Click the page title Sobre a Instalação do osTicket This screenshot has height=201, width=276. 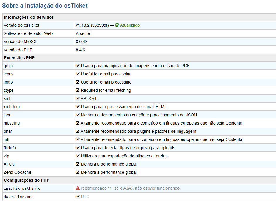pos(45,6)
